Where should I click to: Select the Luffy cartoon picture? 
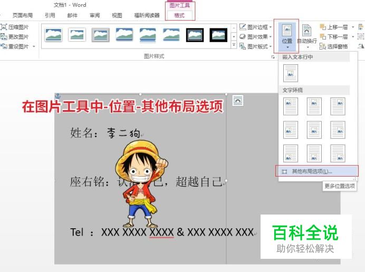(x=142, y=184)
